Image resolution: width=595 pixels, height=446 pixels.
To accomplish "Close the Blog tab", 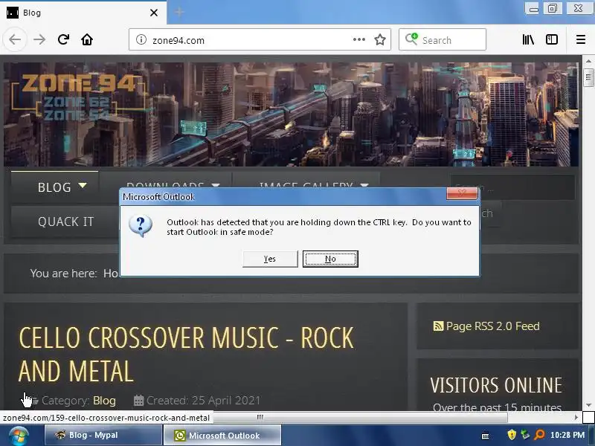I will [154, 13].
